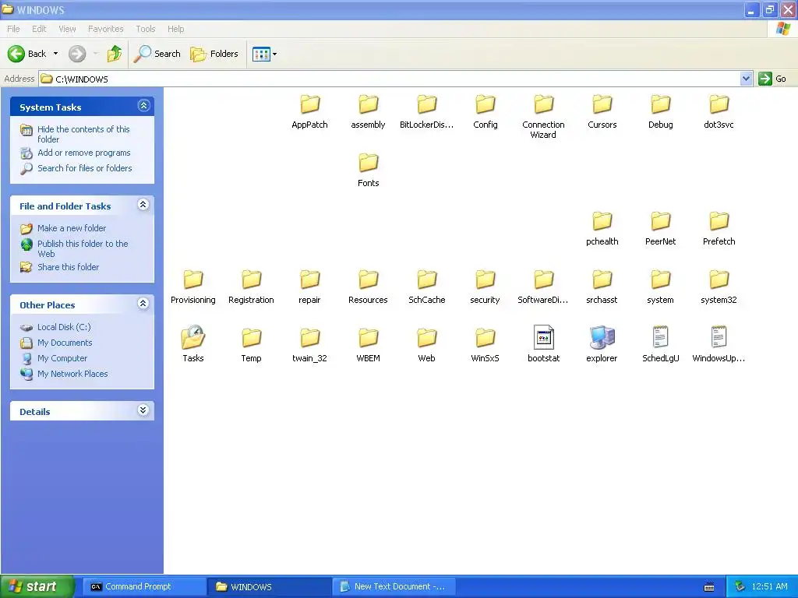Click Add or remove programs
798x598 pixels.
(x=84, y=153)
